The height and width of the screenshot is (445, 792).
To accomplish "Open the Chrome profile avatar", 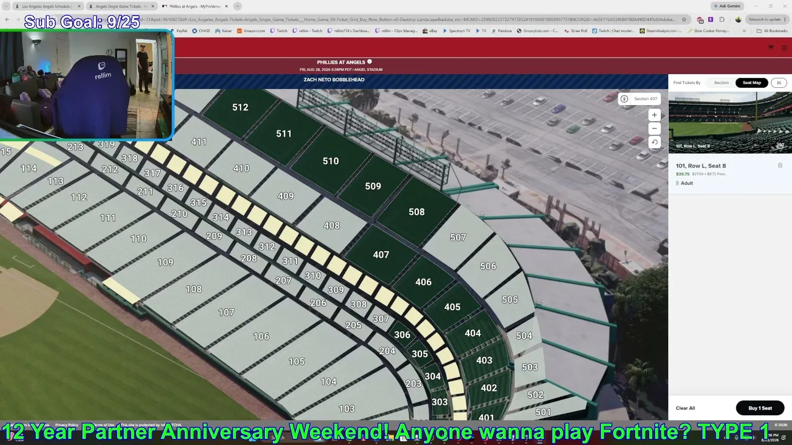I will [738, 19].
